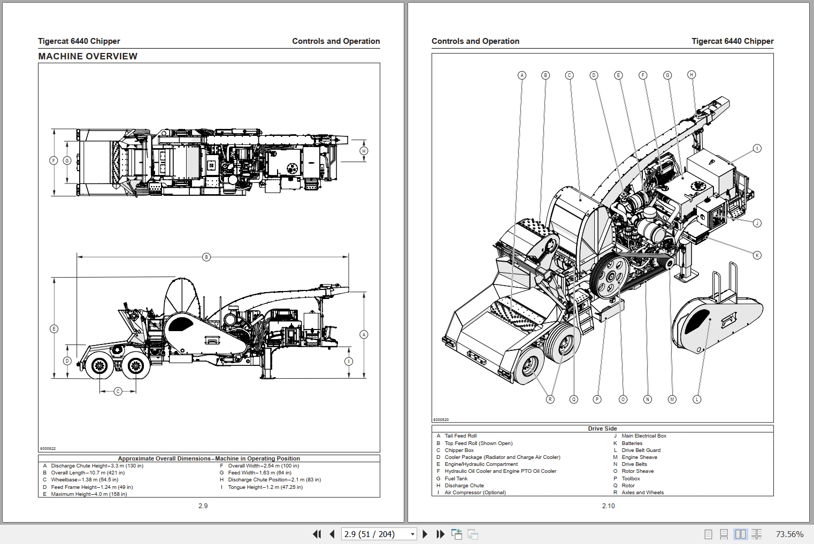The width and height of the screenshot is (814, 544).
Task: Enable continuous scrolling page layout
Action: tap(725, 534)
